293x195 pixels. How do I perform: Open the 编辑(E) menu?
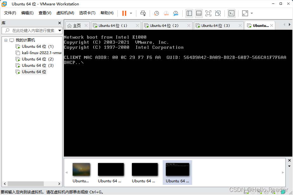click(27, 13)
